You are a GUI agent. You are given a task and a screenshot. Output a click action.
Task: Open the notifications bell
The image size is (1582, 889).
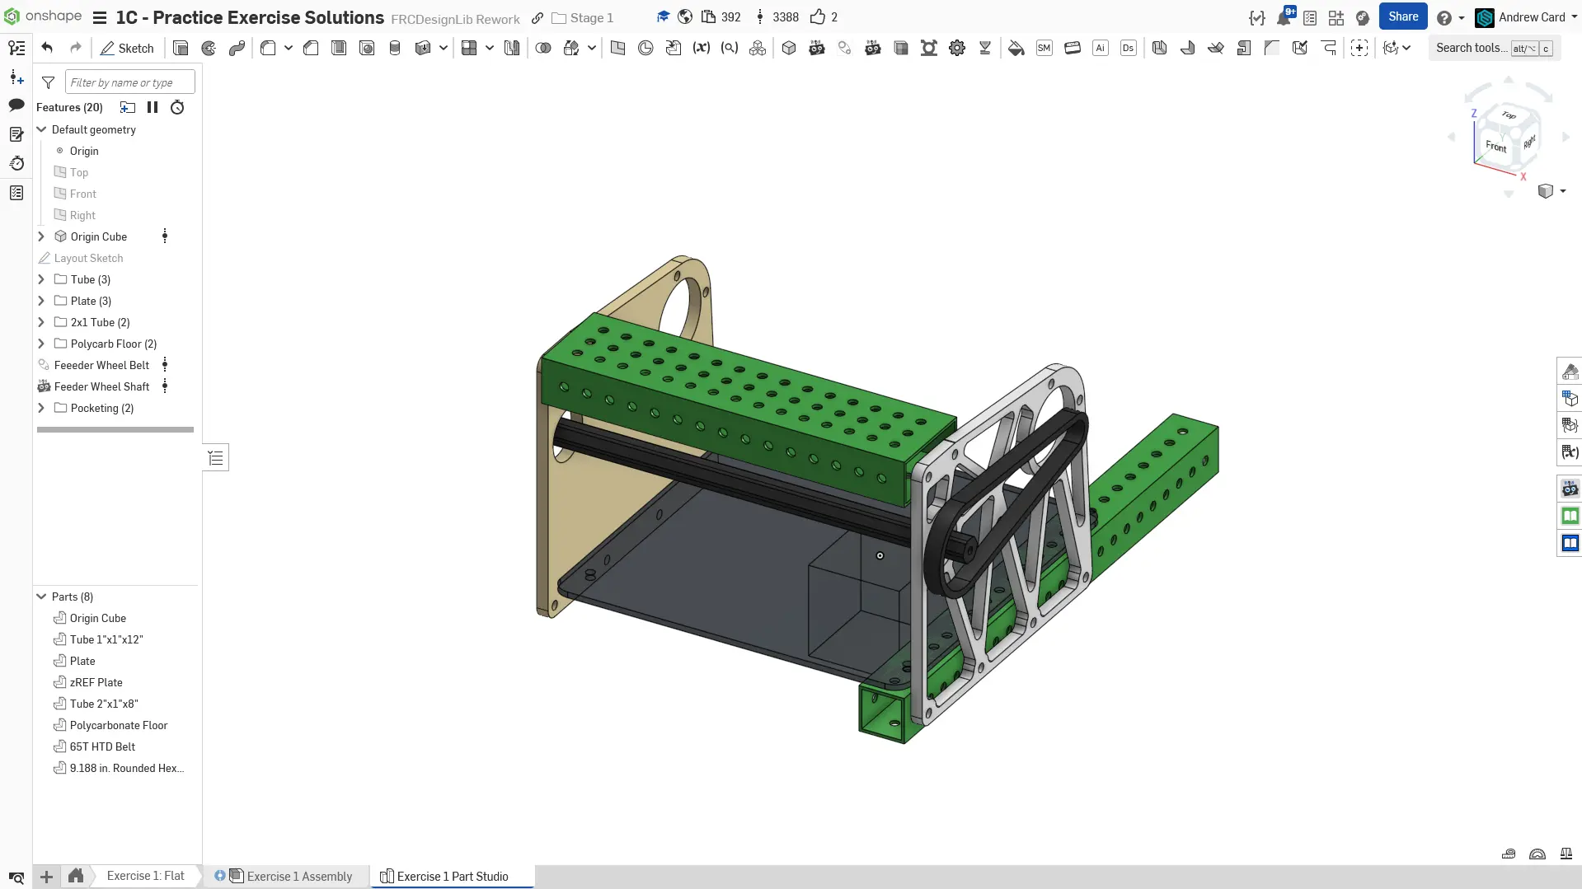pos(1283,17)
